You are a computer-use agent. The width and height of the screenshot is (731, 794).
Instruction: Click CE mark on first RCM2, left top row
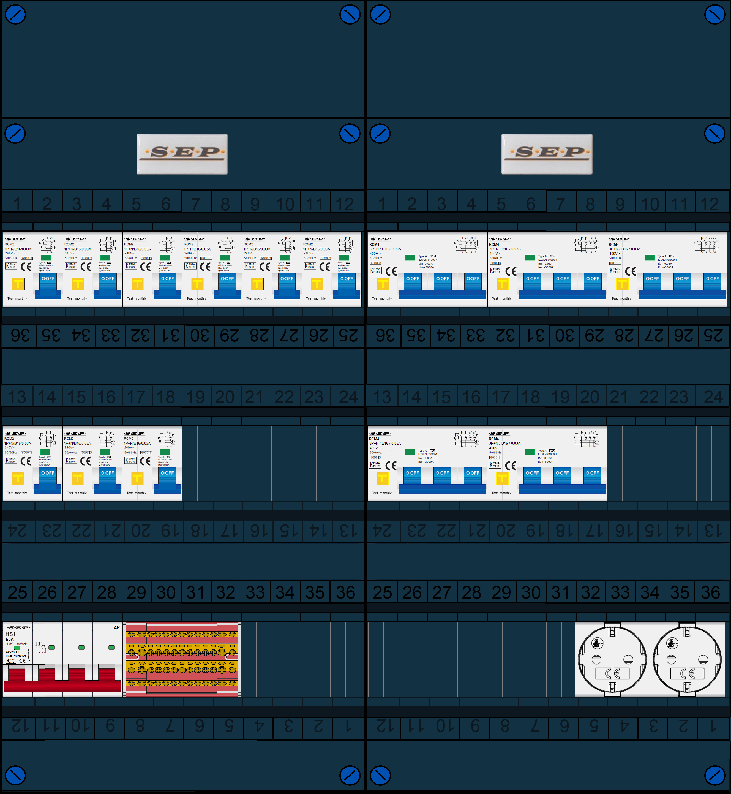[x=26, y=267]
